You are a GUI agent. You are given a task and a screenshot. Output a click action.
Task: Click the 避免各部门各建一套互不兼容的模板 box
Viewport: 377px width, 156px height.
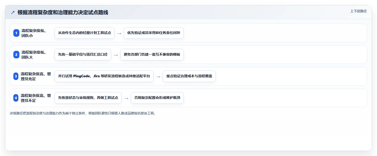pos(152,55)
